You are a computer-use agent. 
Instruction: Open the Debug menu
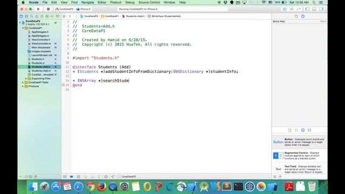pos(130,2)
